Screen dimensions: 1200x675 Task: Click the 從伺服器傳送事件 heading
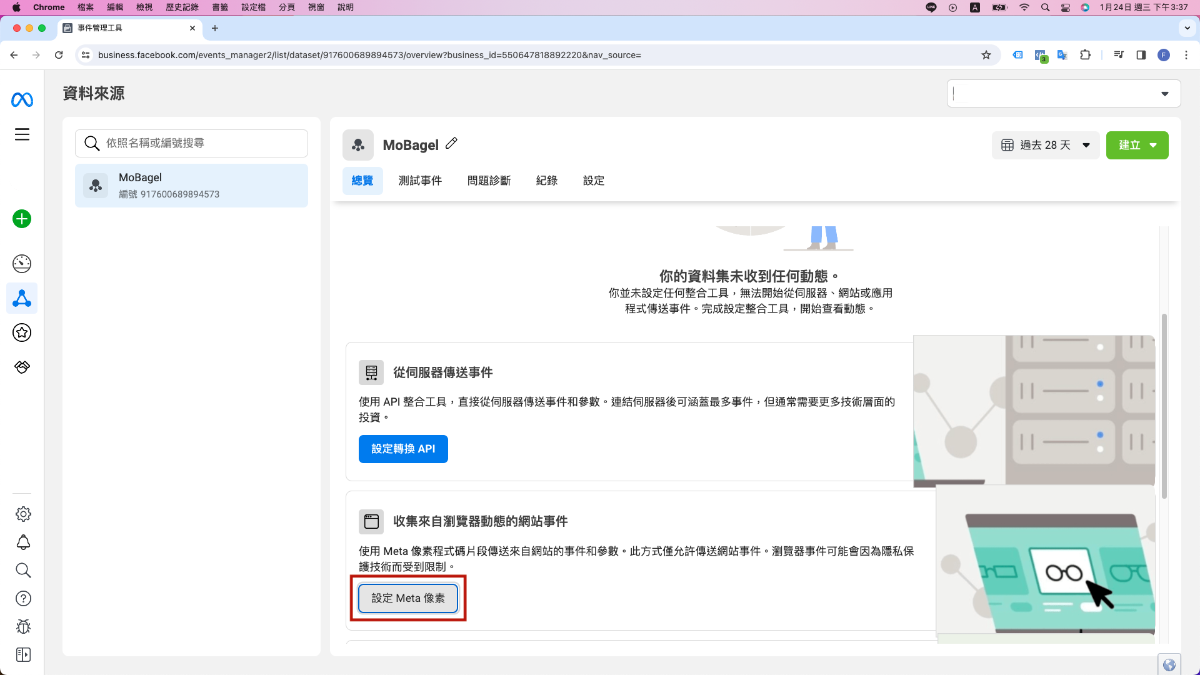click(442, 372)
